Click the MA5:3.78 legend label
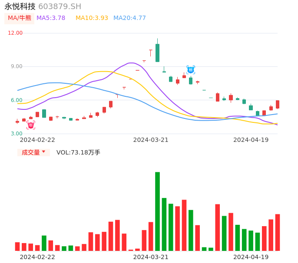 pos(51,18)
